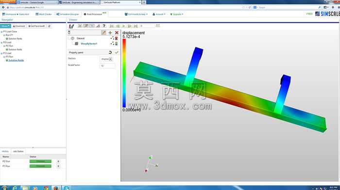Click the refresh icon in Navigator toolbar

pos(49,26)
